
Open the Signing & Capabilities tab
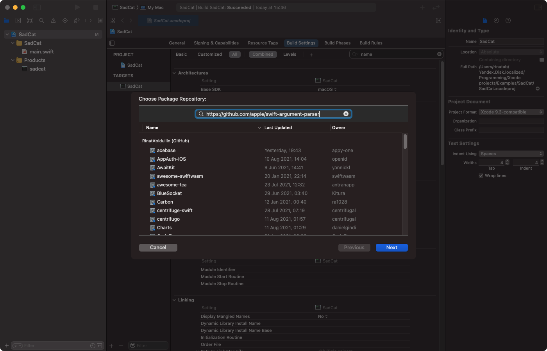(216, 43)
